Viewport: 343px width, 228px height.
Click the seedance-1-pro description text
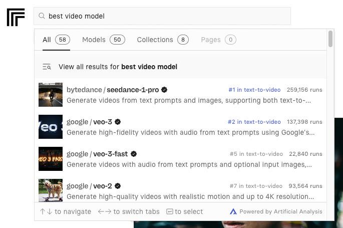pos(189,100)
